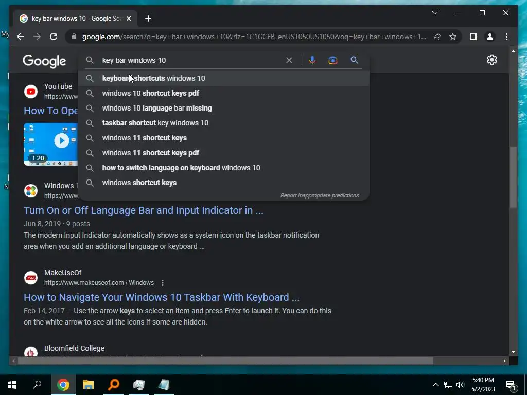Open a new Chrome tab
Screen dimensions: 527x395
pos(148,19)
